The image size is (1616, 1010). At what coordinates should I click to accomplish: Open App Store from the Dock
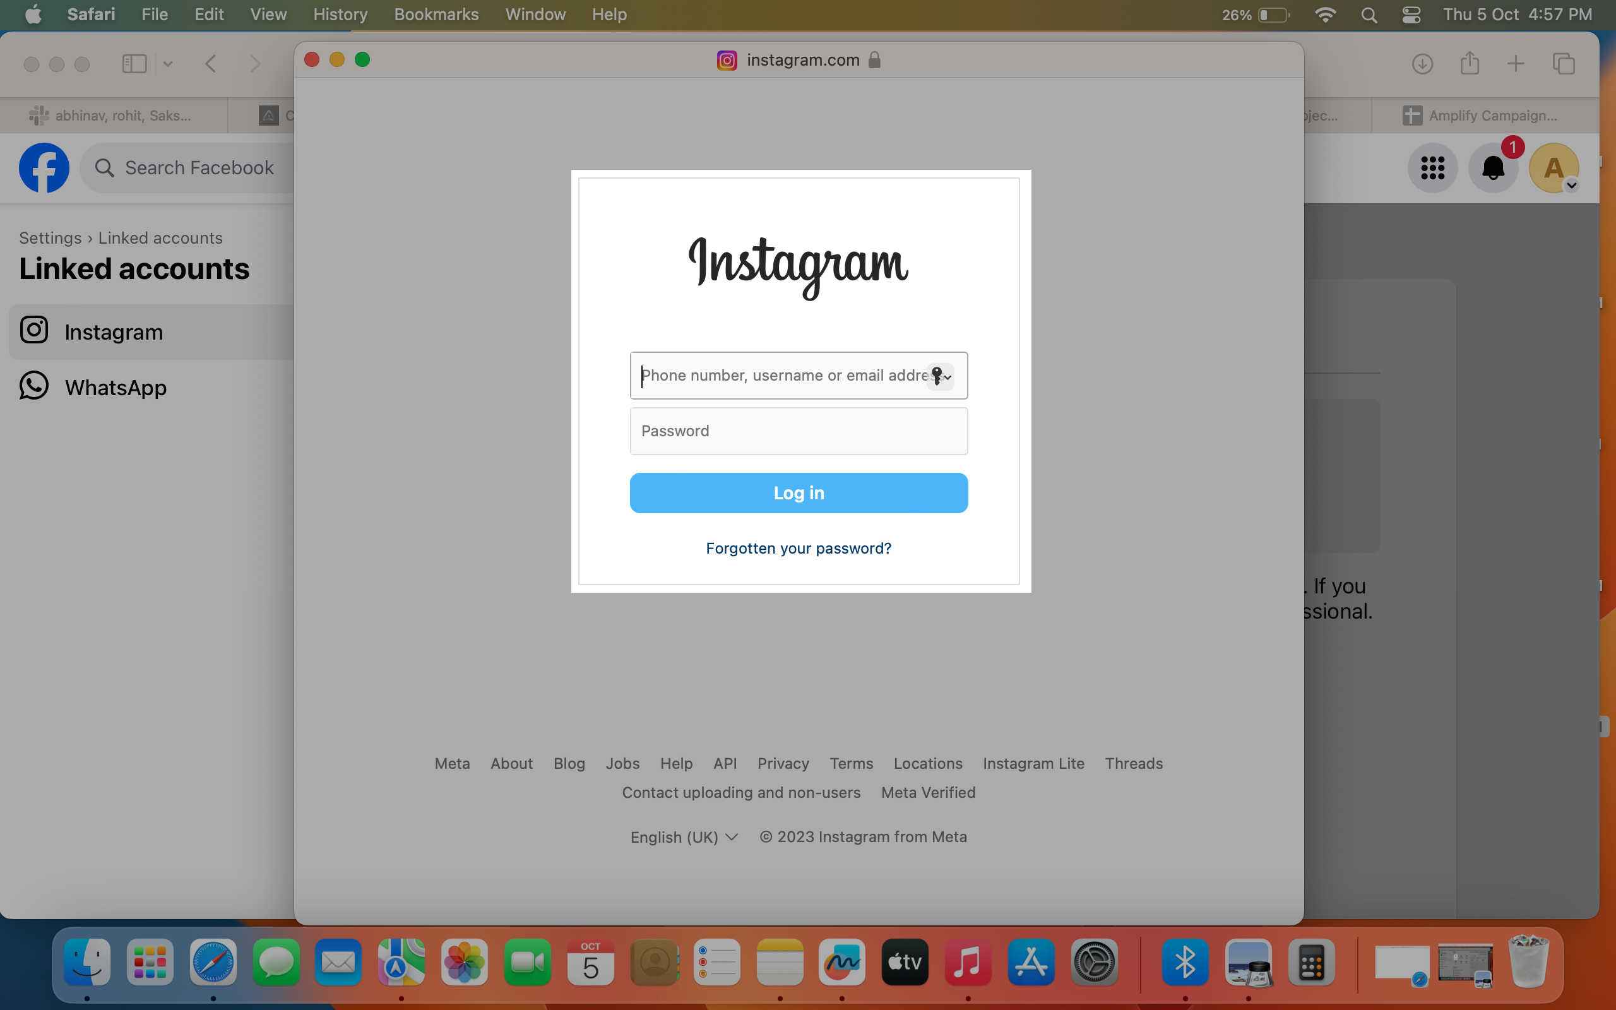tap(1031, 963)
